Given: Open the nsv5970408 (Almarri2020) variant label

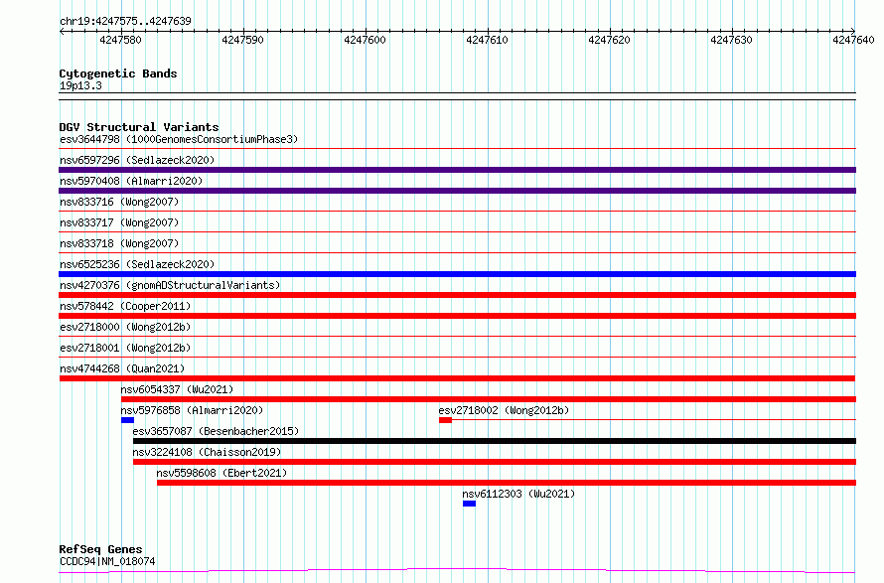Looking at the screenshot, I should coord(131,181).
